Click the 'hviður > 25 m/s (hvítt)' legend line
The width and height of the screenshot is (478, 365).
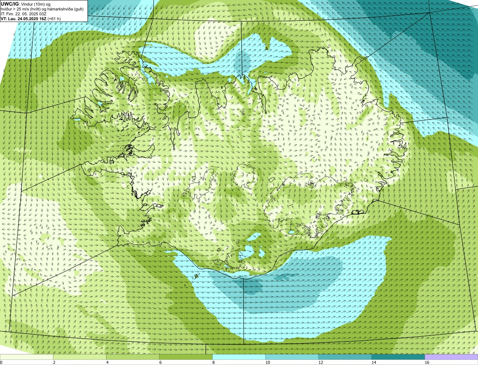click(x=43, y=9)
